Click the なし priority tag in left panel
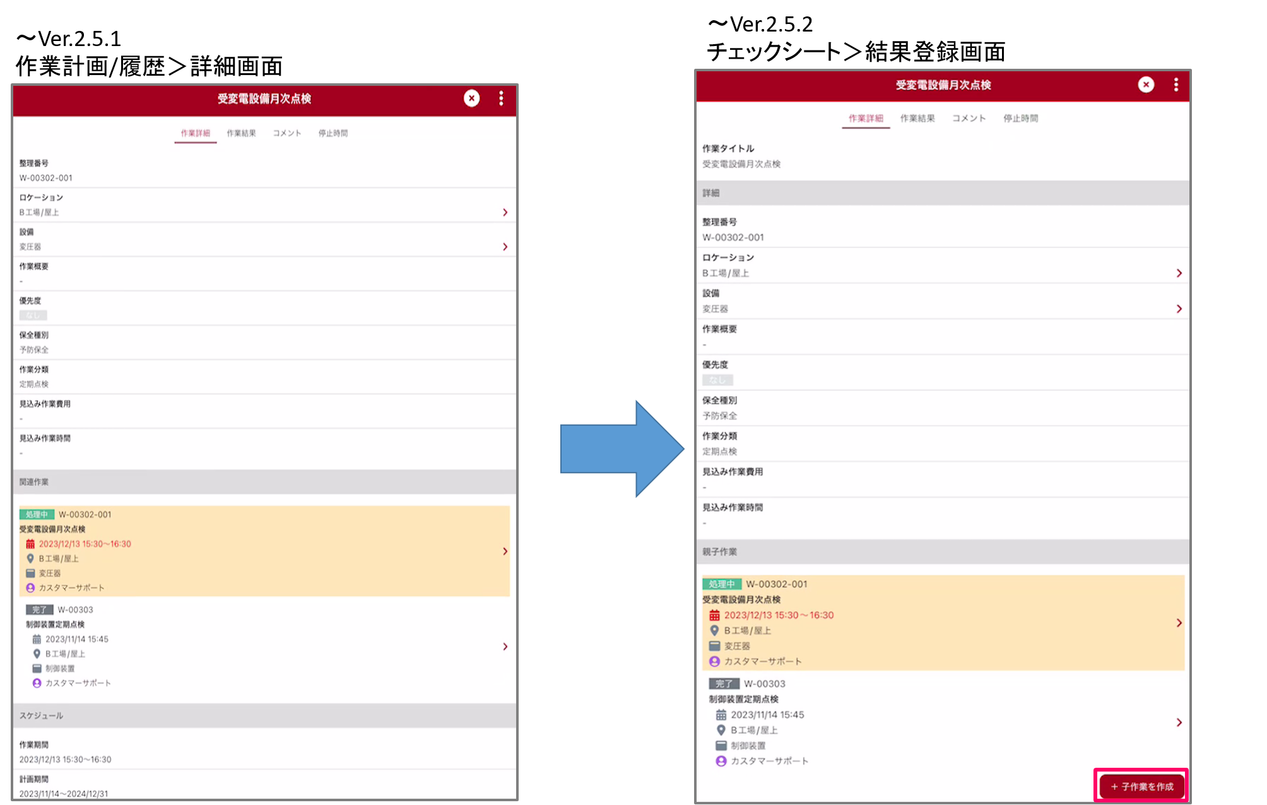1267x805 pixels. tap(33, 315)
